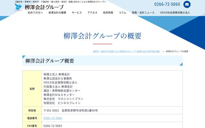Select the address 〒391-0003 長野県茅野市本町西1番40号
Viewport: 205px width, 128px height.
click(70, 110)
